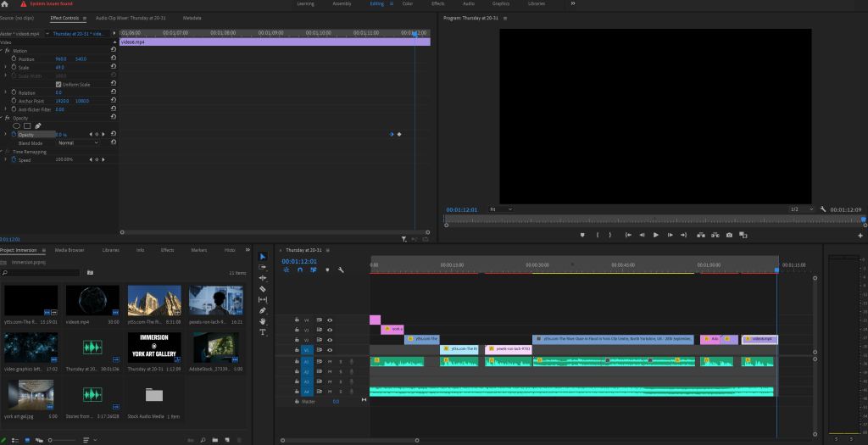Click the Pen tool in the timeline toolbar
The image size is (868, 445).
[x=263, y=310]
